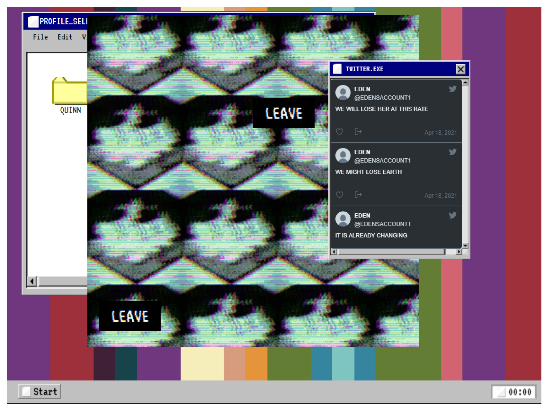Share the 'WE MIGHT LOSE EARTH' tweet
Viewport: 548px width, 411px height.
[x=358, y=195]
